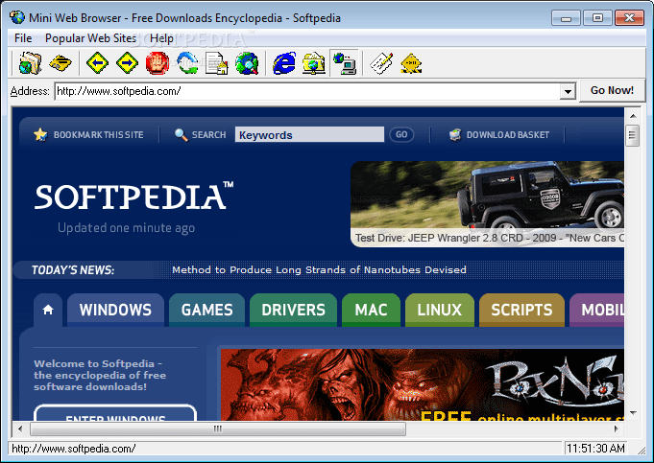Switch to the LINUX tab
The image size is (654, 463).
[440, 310]
